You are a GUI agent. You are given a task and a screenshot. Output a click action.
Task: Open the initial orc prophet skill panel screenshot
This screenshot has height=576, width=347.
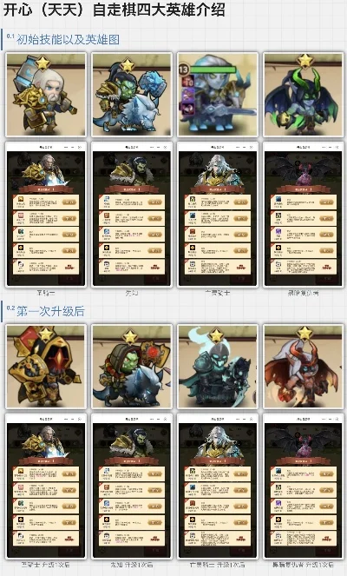132,215
